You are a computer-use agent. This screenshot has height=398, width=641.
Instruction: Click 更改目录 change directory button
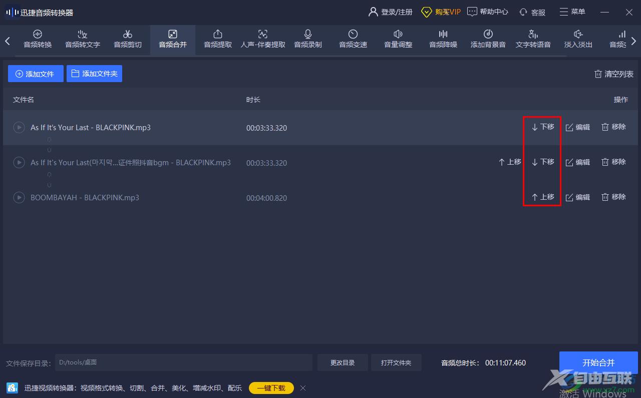(x=343, y=362)
